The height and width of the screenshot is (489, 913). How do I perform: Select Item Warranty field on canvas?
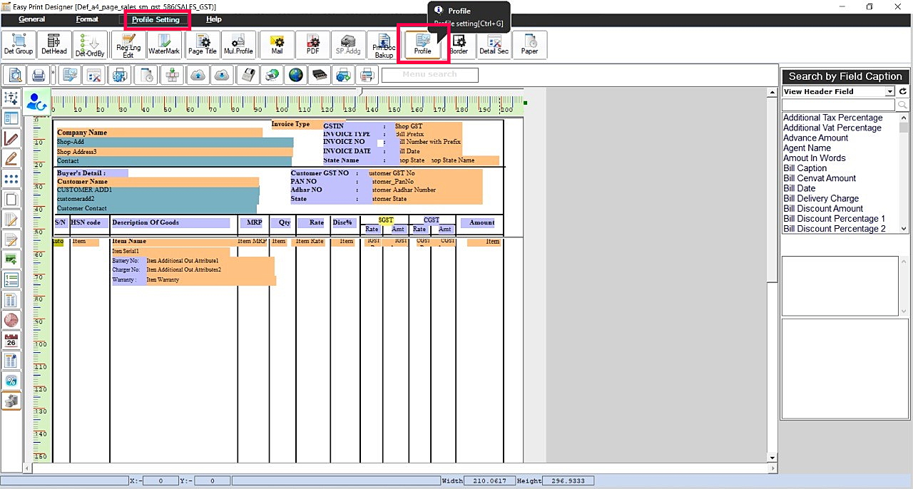210,280
